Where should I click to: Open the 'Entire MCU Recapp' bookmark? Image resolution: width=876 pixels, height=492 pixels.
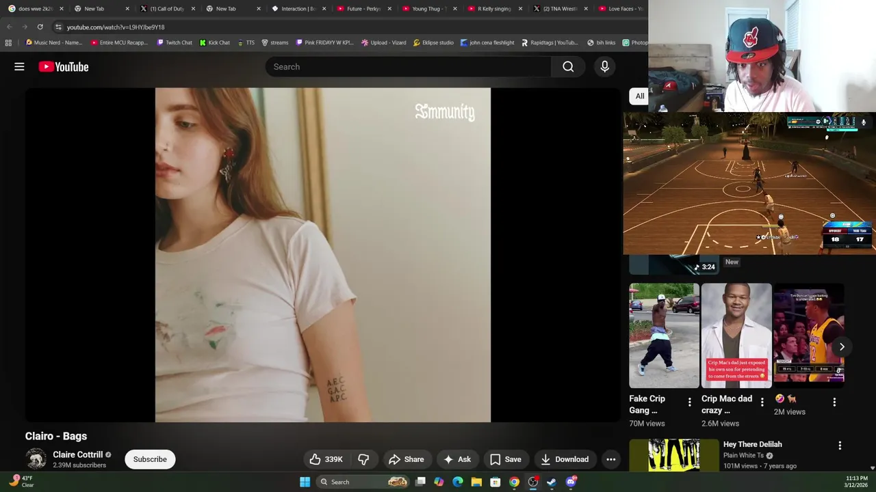pos(119,42)
